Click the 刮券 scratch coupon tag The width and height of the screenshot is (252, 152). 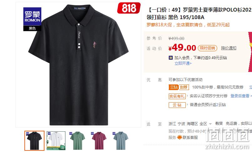tap(184, 87)
